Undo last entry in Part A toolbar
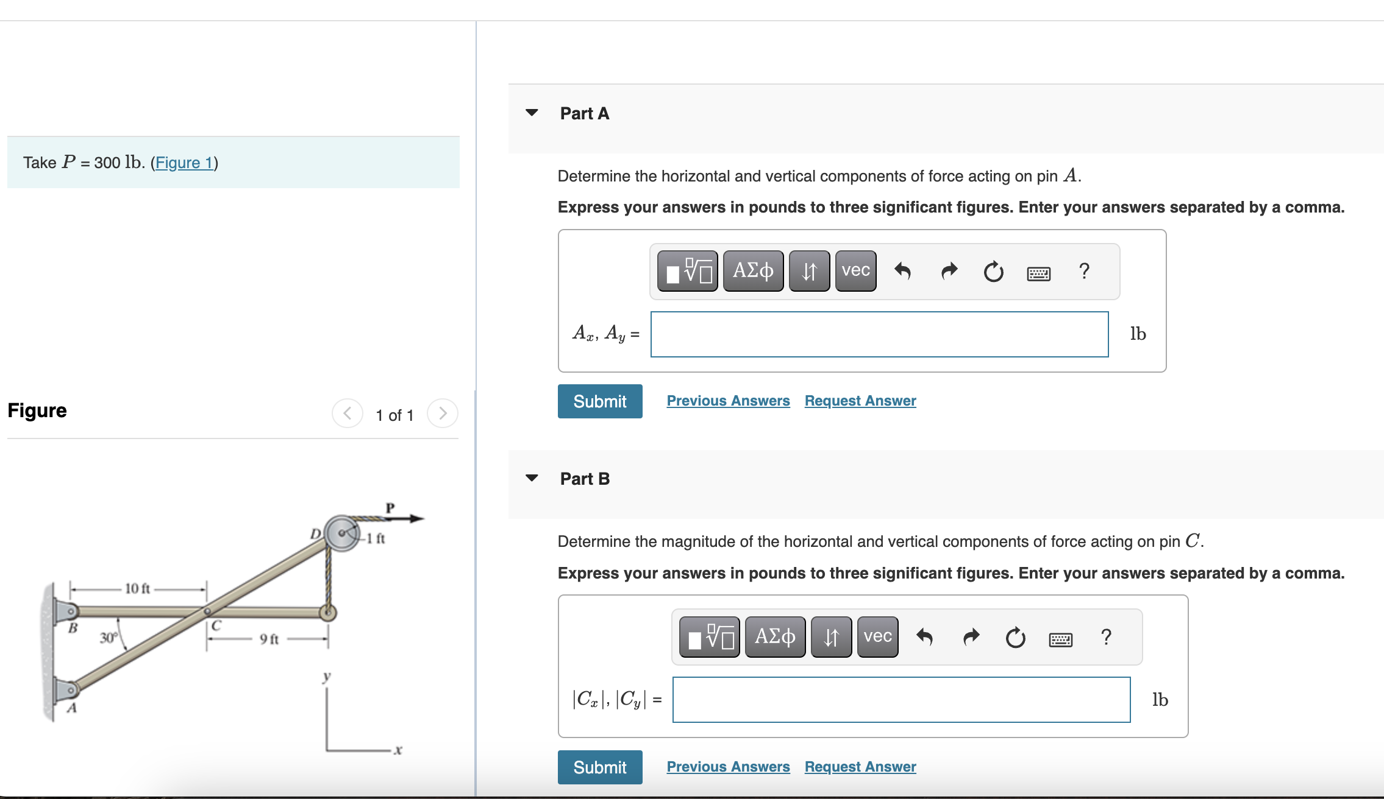 pyautogui.click(x=902, y=271)
